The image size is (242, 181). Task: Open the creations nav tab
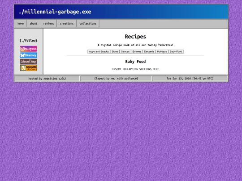click(67, 24)
